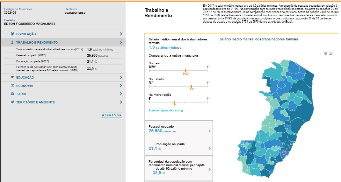Open Pessoal ocupado card arrow
The image size is (341, 182).
[209, 131]
